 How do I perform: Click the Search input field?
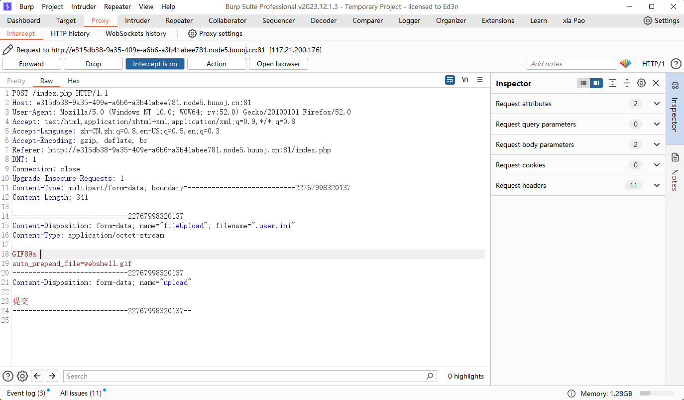(x=250, y=376)
